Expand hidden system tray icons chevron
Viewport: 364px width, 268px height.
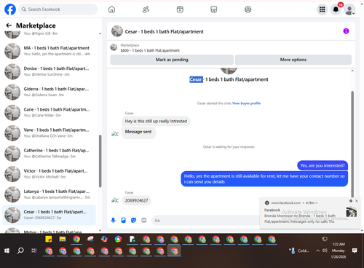coord(317,251)
